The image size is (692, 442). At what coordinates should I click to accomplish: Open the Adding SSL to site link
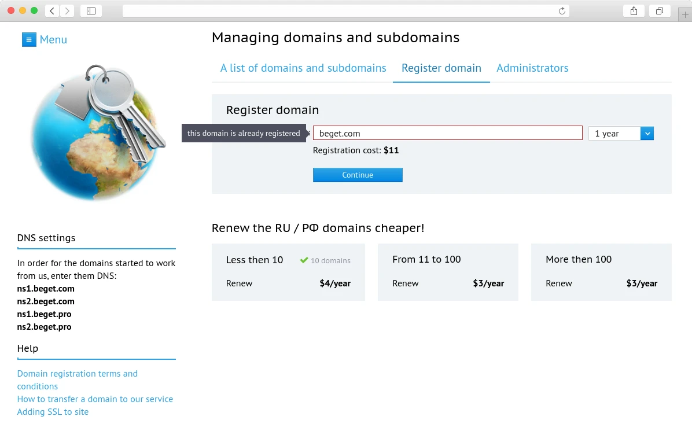click(x=53, y=411)
